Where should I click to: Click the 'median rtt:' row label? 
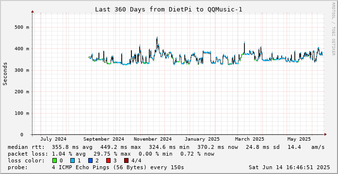[26, 147]
